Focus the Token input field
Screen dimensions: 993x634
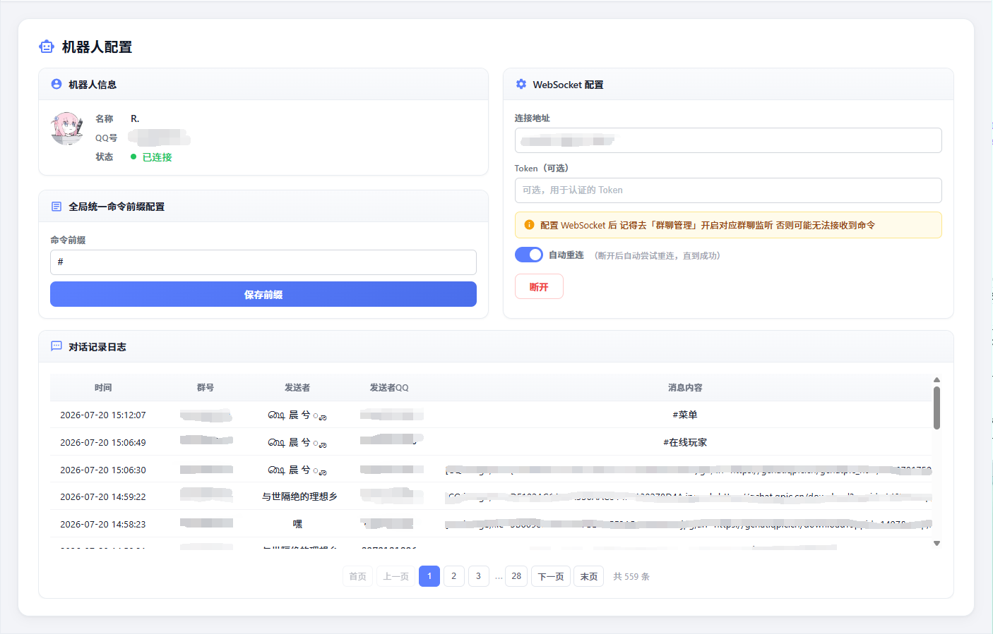(x=728, y=190)
